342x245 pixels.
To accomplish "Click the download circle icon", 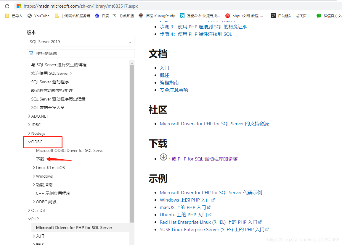I will pos(163,157).
